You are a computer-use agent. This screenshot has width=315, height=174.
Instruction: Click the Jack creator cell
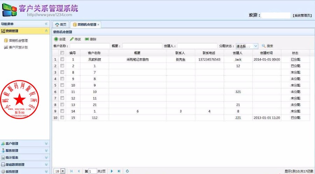click(238, 60)
